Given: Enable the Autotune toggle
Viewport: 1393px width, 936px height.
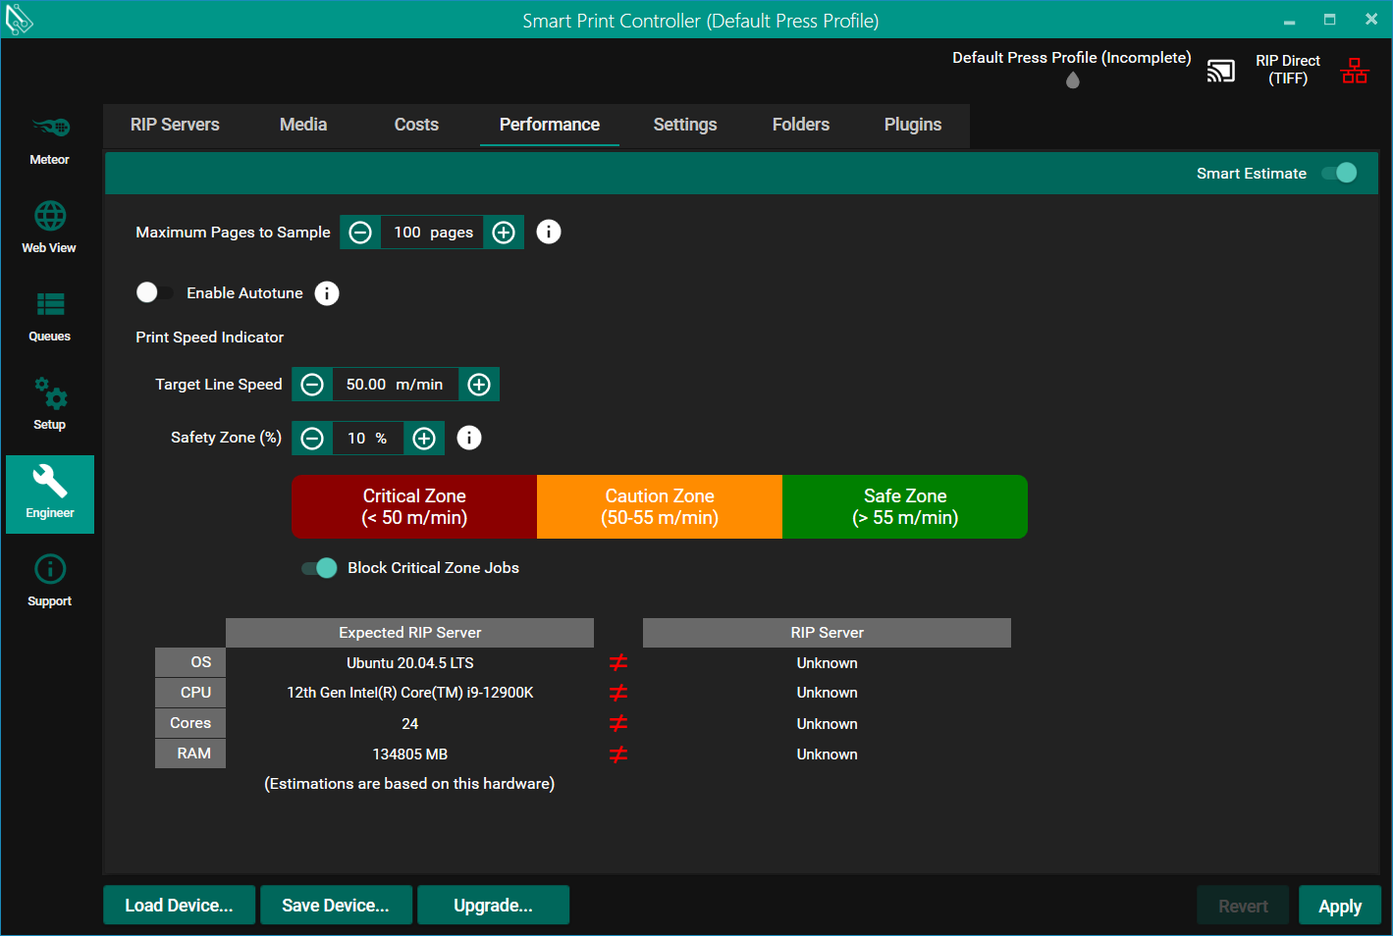Looking at the screenshot, I should click(x=154, y=292).
